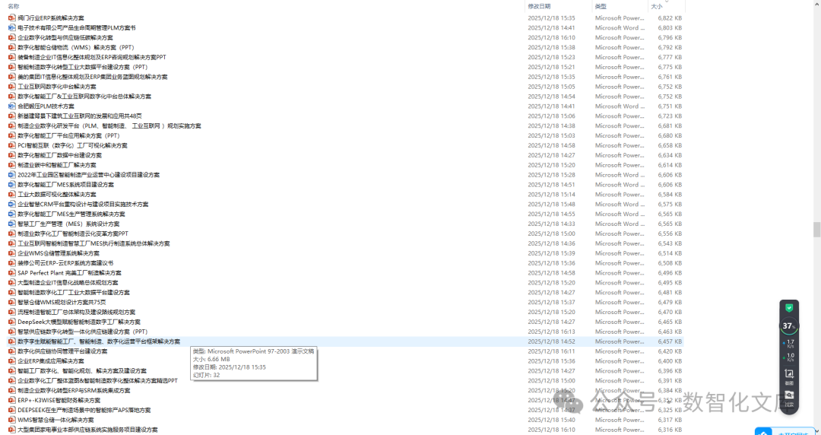Screen dimensions: 821x435
Task: Click the size value 6,822 KB
Action: [x=670, y=17]
